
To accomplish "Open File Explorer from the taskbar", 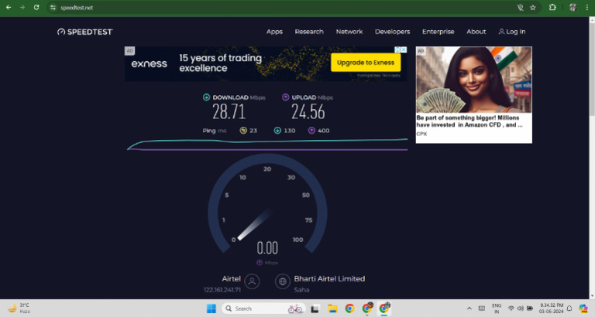I will tap(332, 308).
